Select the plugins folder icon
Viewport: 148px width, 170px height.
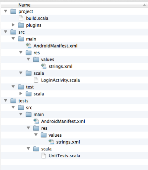(21, 25)
